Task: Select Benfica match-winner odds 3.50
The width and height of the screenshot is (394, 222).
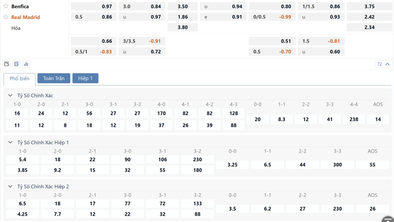Action: 182,6
